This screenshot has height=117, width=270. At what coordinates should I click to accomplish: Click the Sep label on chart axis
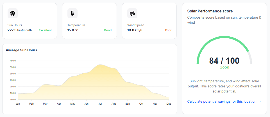pos(128,104)
